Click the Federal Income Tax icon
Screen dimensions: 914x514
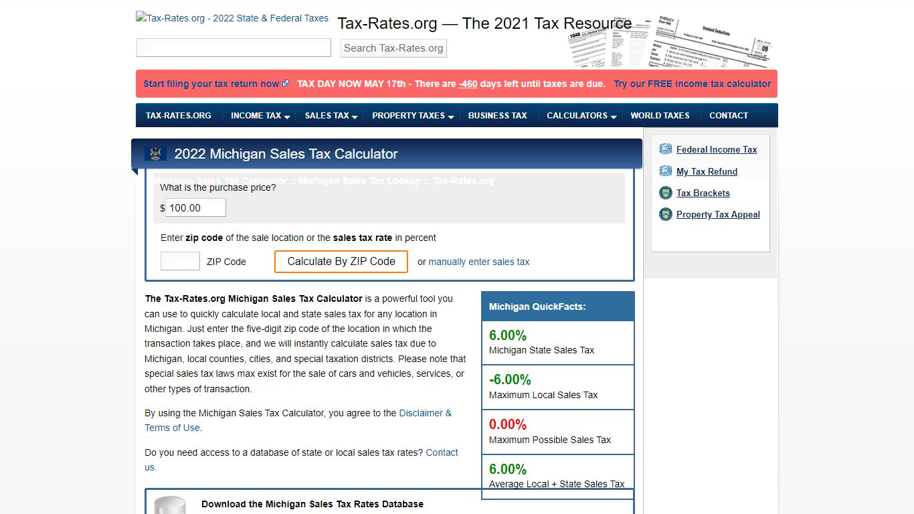(665, 149)
